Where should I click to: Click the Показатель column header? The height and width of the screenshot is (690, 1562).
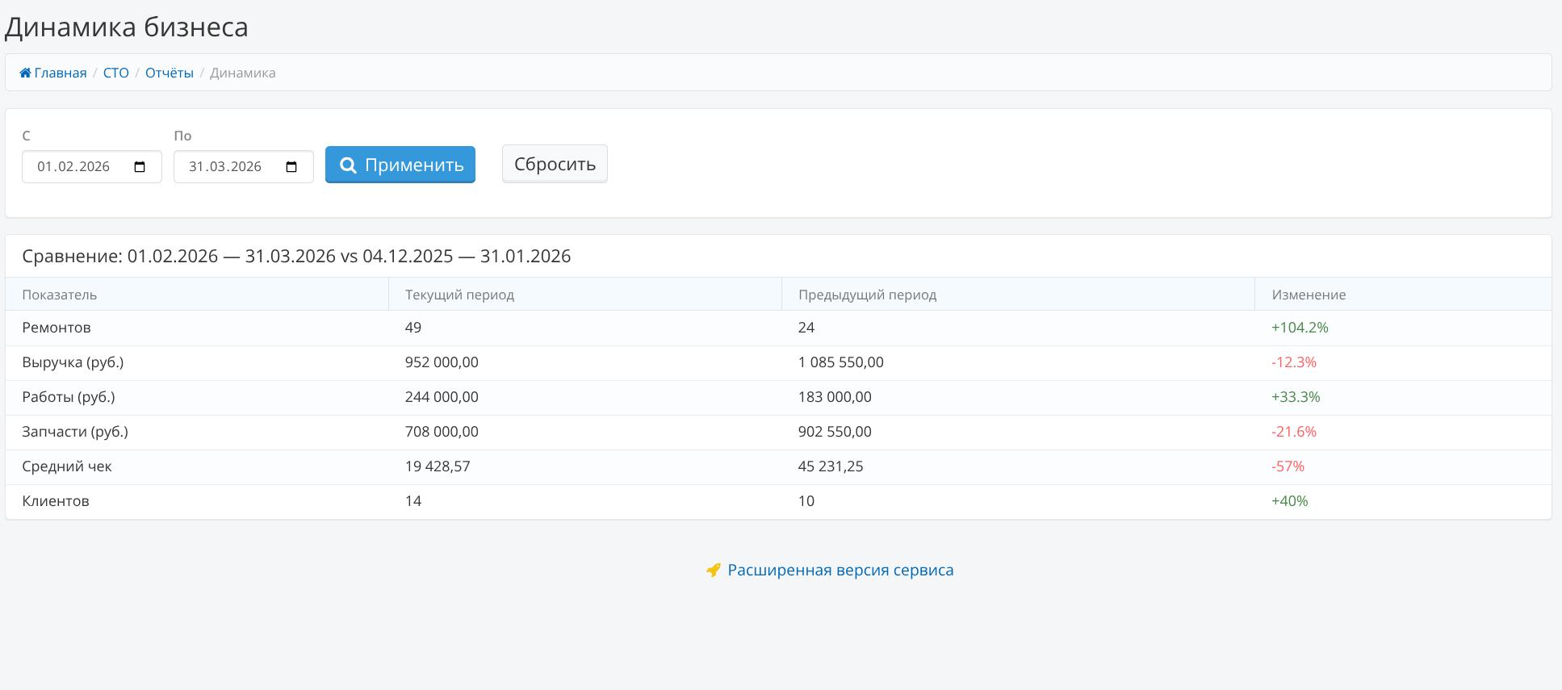(x=60, y=295)
